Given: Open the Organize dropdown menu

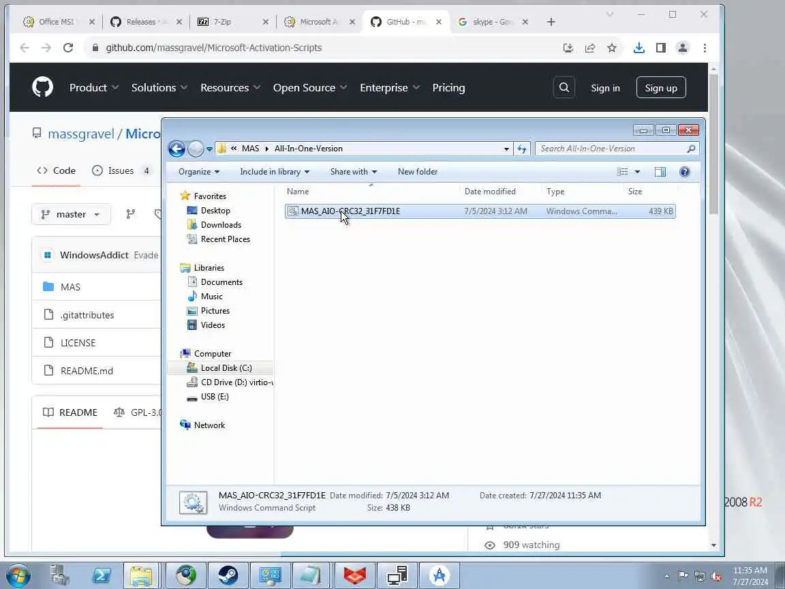Looking at the screenshot, I should [x=199, y=172].
